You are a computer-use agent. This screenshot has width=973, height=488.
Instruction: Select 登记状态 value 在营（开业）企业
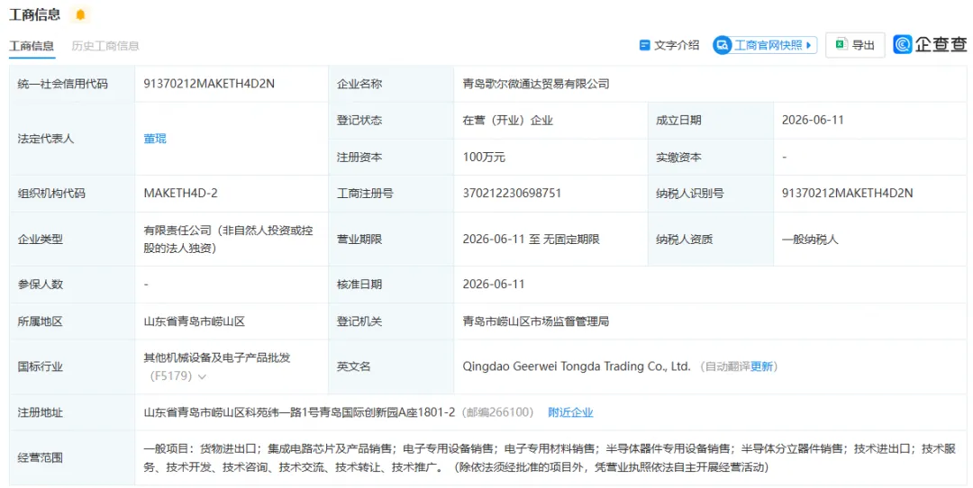507,121
